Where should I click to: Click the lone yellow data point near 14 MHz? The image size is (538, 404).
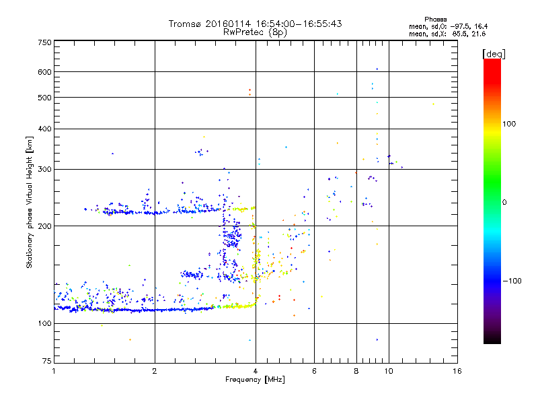tap(433, 104)
